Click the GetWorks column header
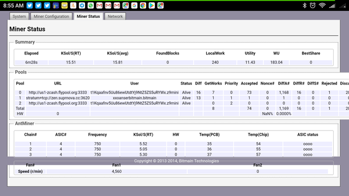This screenshot has width=349, height=196. (x=213, y=83)
